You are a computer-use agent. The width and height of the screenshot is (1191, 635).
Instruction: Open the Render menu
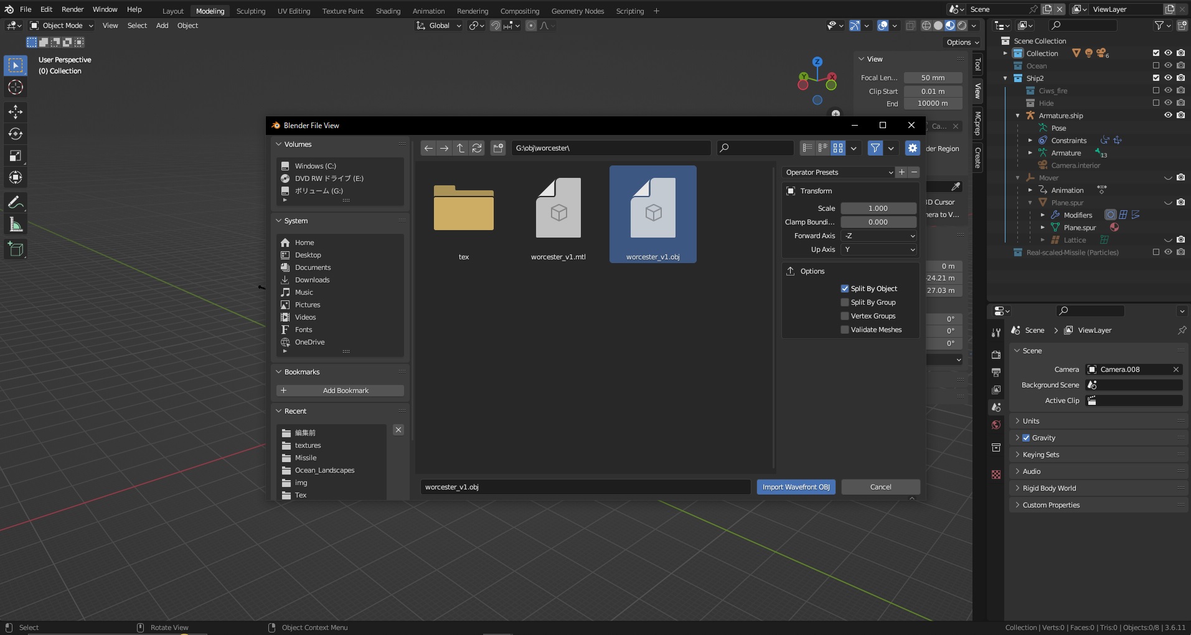point(72,9)
